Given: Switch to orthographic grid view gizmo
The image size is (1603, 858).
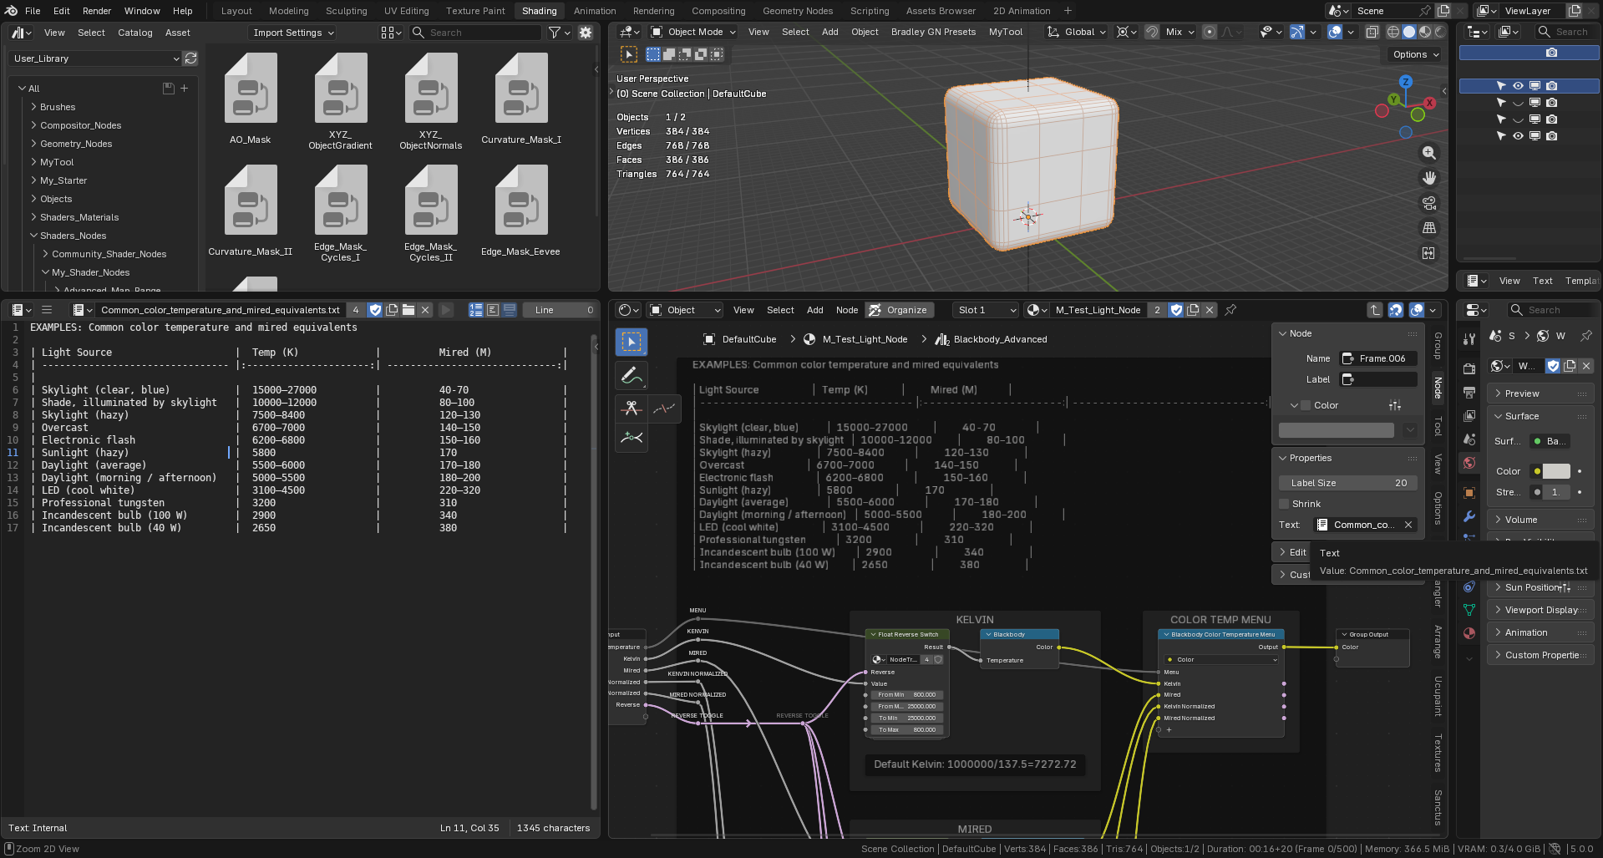Looking at the screenshot, I should [x=1429, y=228].
